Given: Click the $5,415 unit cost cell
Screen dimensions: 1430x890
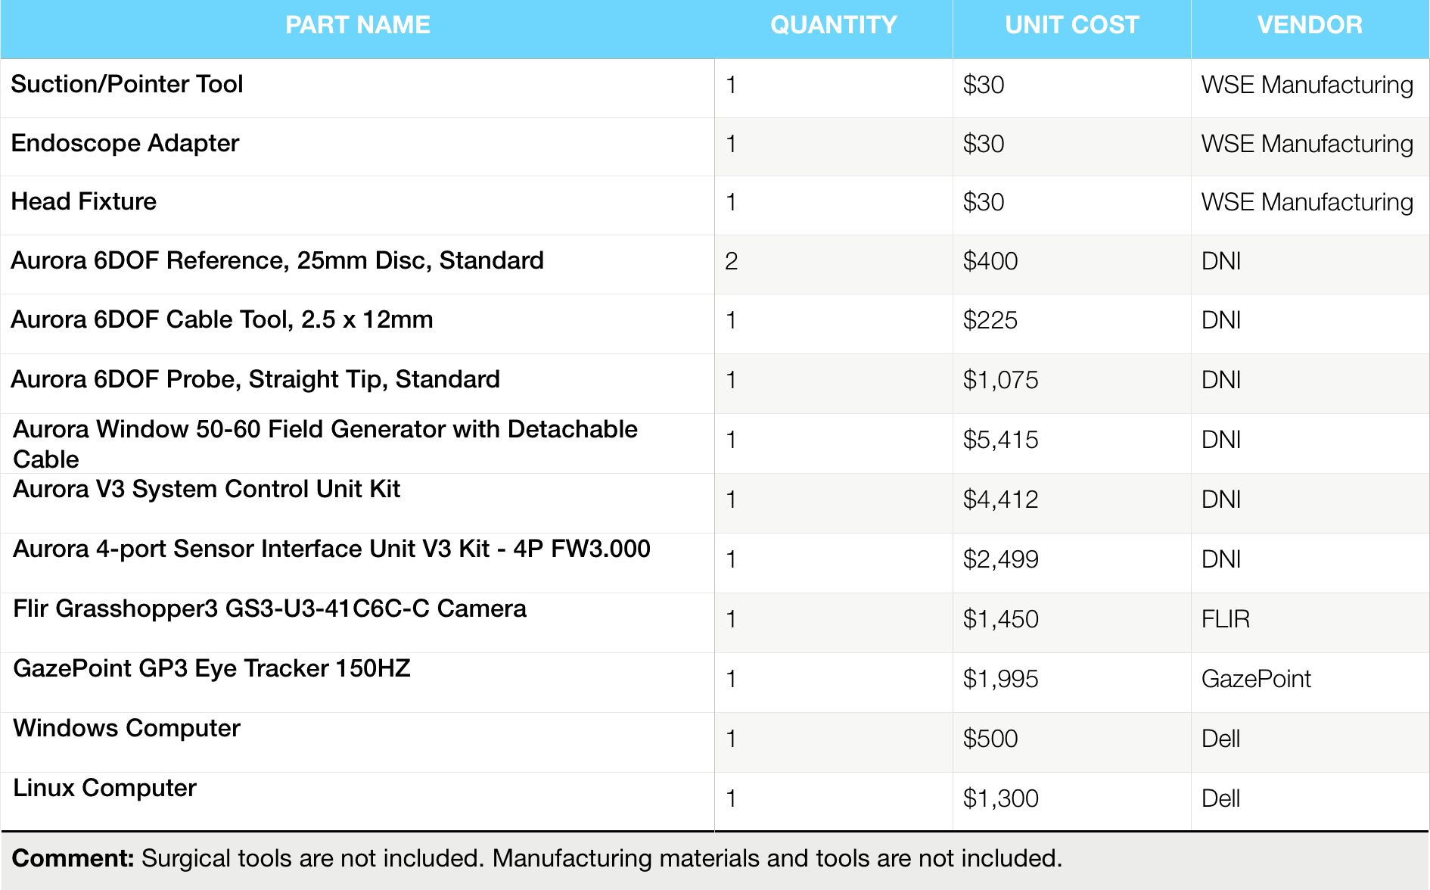Looking at the screenshot, I should pos(1000,440).
